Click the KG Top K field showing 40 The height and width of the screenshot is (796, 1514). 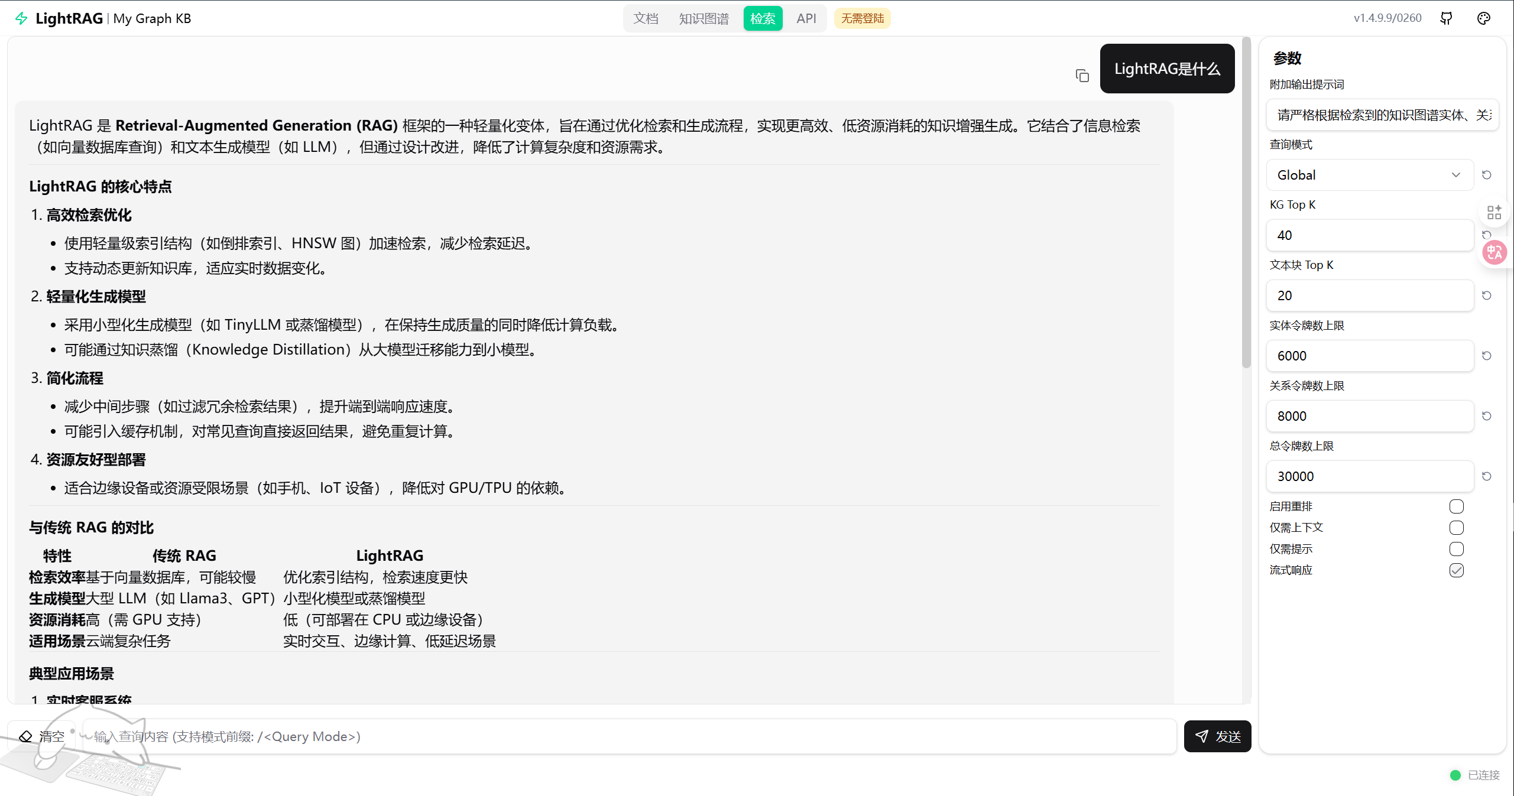(1370, 235)
